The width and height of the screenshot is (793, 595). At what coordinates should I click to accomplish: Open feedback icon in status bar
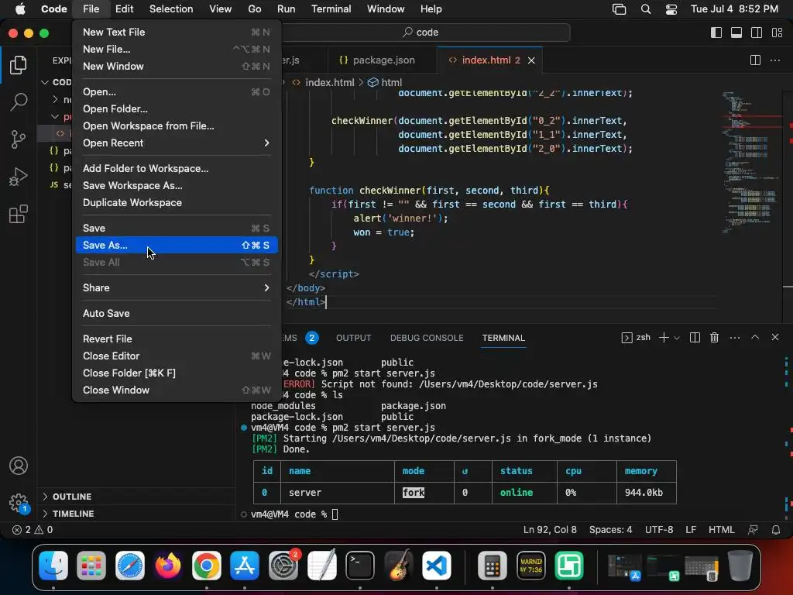tap(753, 530)
